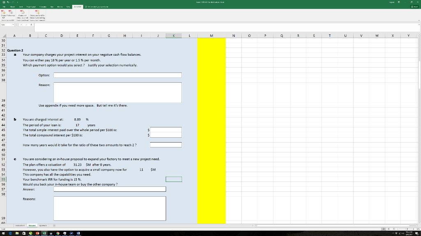This screenshot has width=421, height=236.
Task: Switch to the Appendix sheet tab
Action: 43,225
